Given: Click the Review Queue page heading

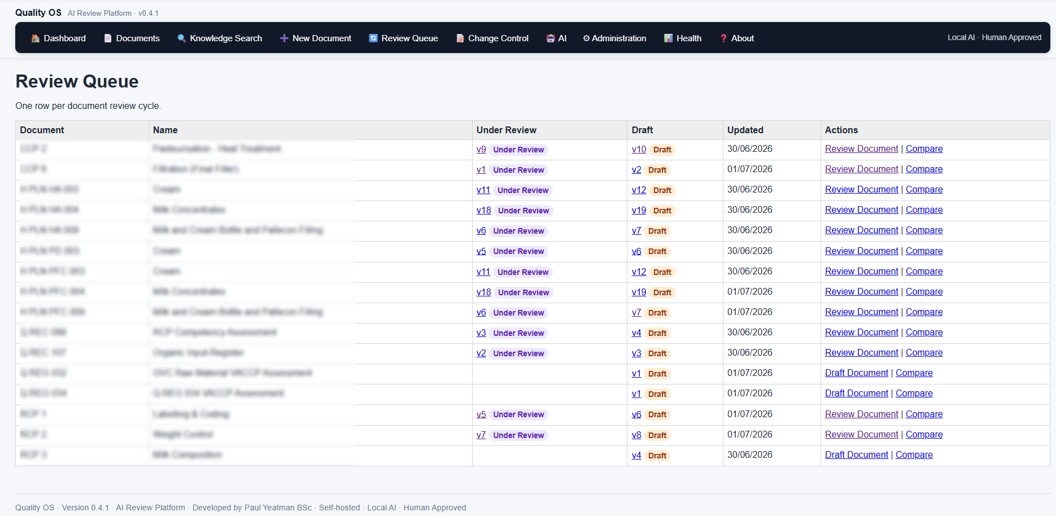Looking at the screenshot, I should point(77,81).
